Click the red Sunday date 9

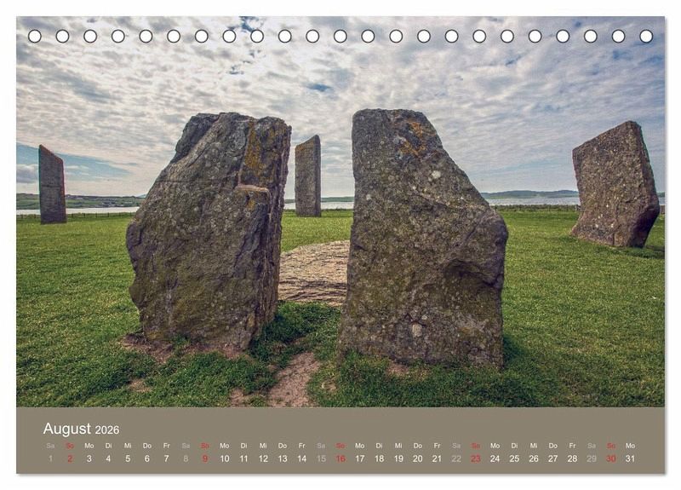click(205, 458)
